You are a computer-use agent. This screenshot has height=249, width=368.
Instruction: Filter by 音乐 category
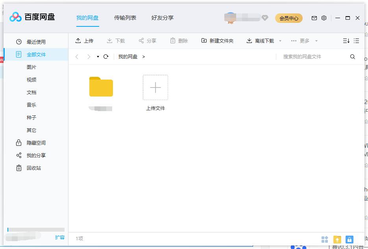31,105
